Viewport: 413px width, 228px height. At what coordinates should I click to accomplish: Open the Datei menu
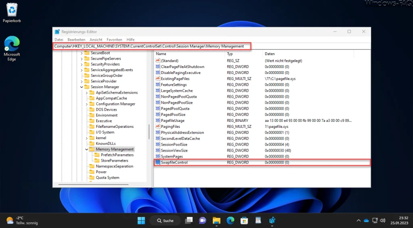(x=59, y=40)
